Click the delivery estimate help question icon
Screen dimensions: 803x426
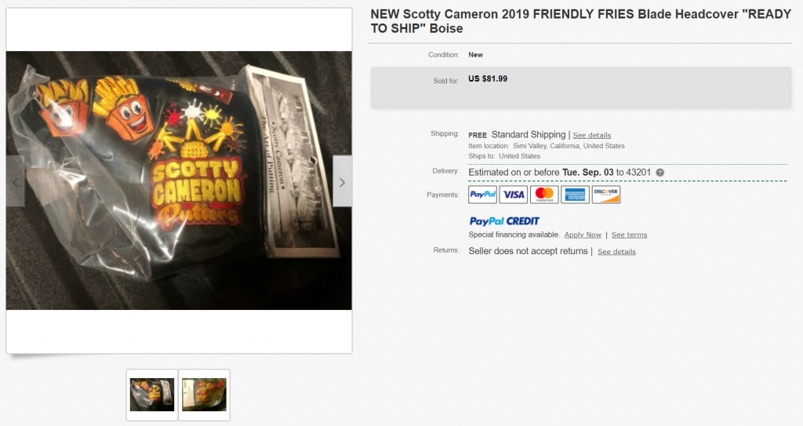click(x=660, y=173)
